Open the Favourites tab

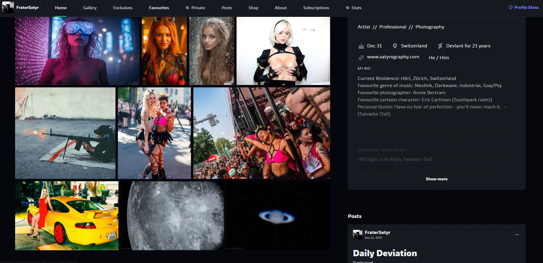159,8
